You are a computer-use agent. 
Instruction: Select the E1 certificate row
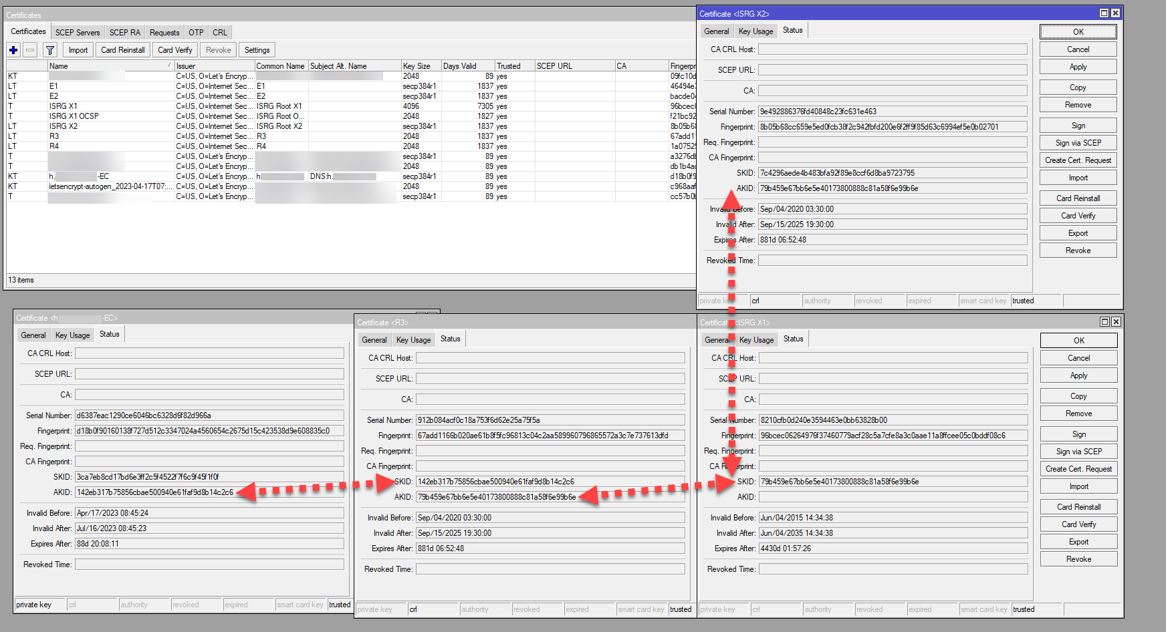point(351,86)
